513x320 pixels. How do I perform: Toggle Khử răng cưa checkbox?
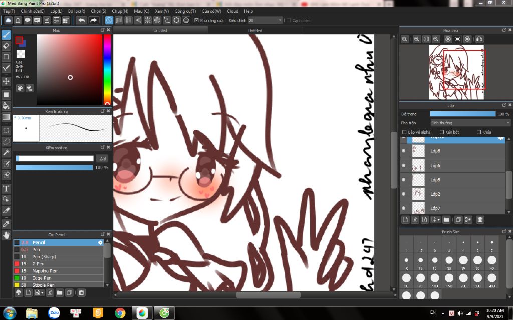(x=196, y=20)
